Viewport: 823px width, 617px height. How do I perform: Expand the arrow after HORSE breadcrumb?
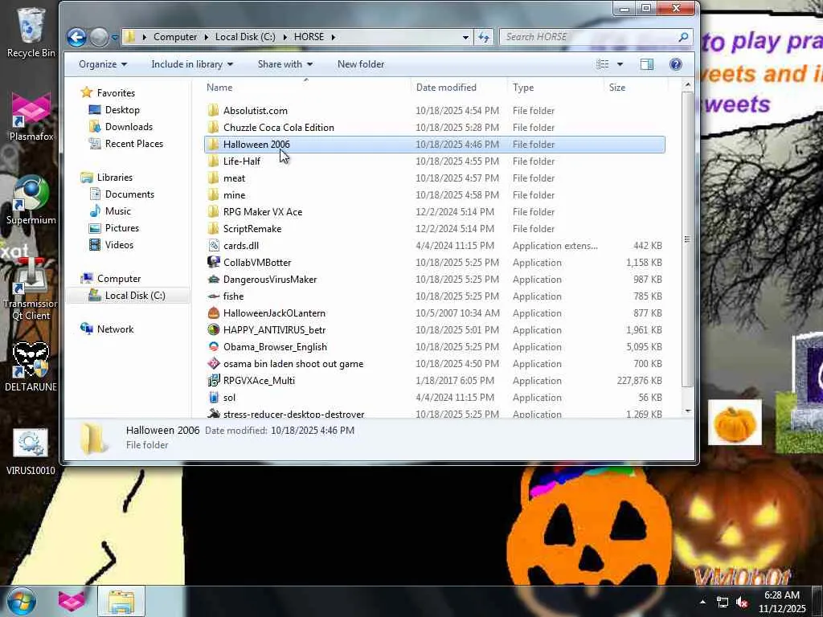click(333, 37)
